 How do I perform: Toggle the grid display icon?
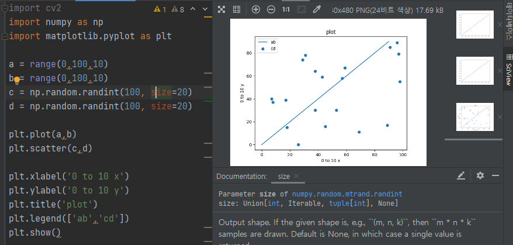tap(237, 10)
